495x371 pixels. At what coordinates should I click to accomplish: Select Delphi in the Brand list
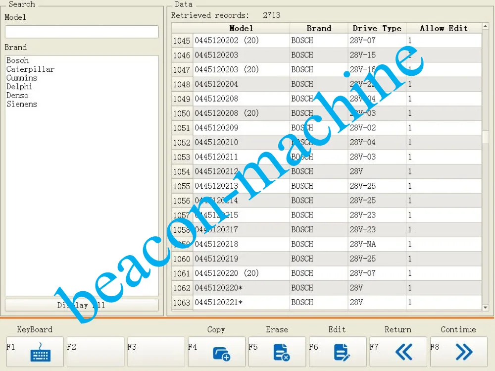[19, 87]
